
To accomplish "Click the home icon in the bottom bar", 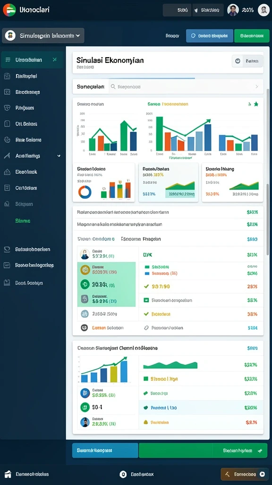I will point(8,474).
